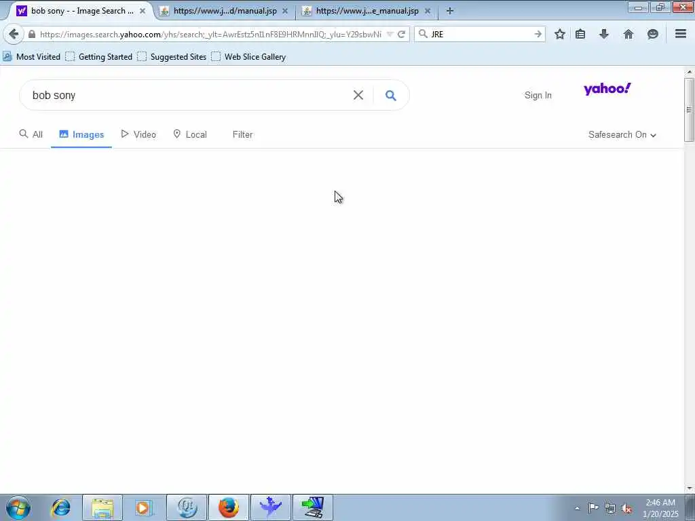Open a new tab with the plus button
Image resolution: width=695 pixels, height=521 pixels.
pos(450,11)
